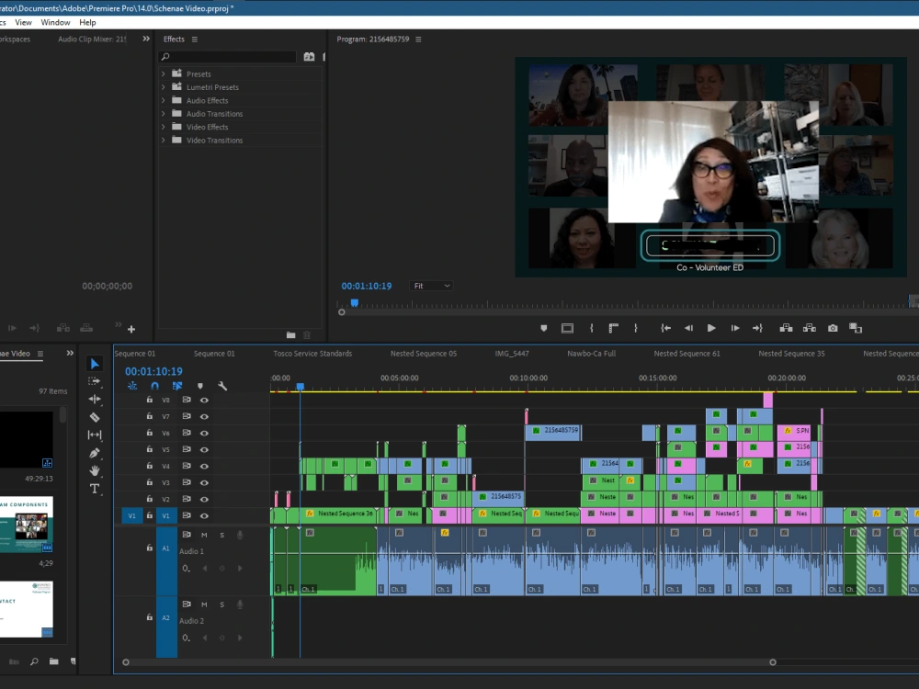This screenshot has width=919, height=689.
Task: Expand Audio Transitions folder
Action: (164, 114)
